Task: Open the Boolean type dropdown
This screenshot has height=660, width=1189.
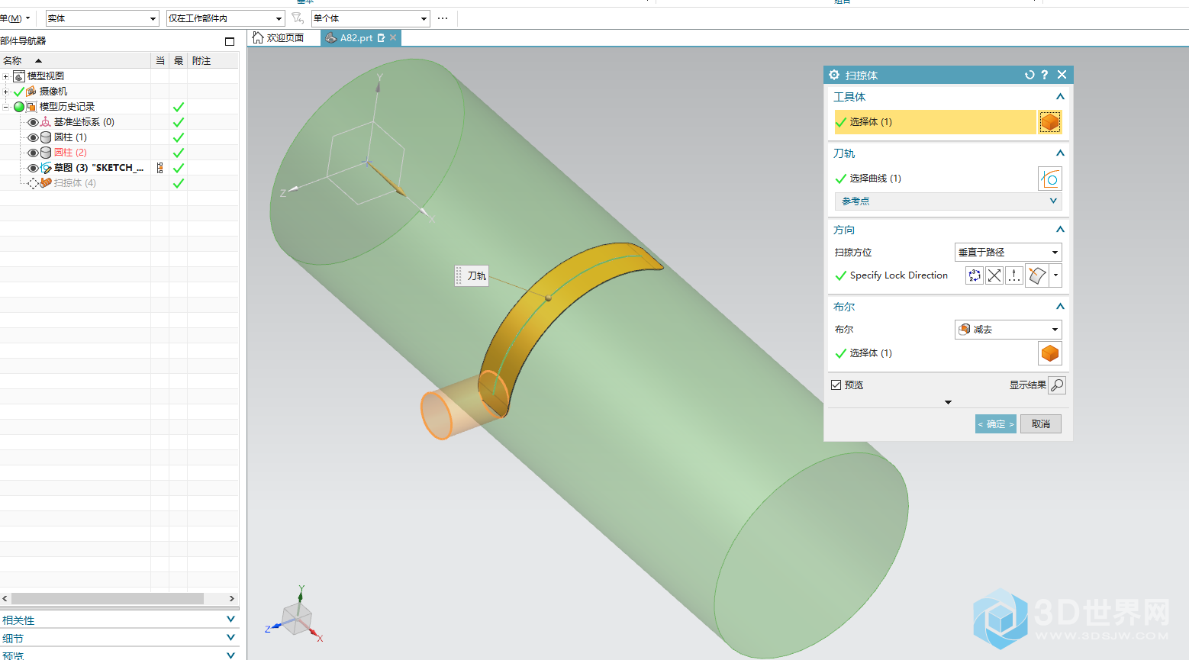Action: (1008, 330)
